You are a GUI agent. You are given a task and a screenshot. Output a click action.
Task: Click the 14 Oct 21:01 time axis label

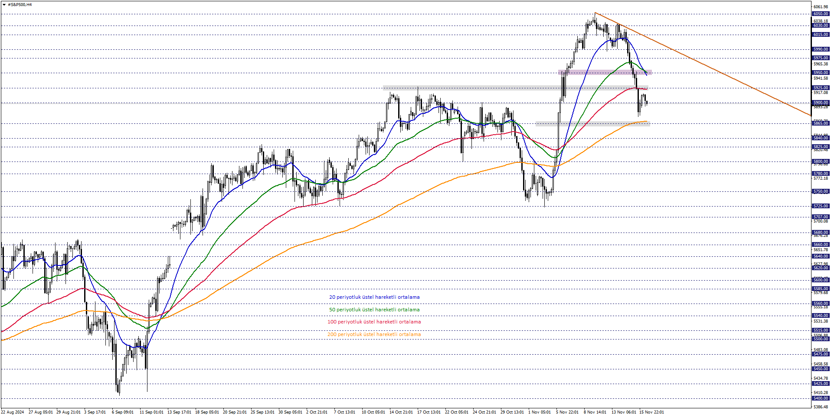click(x=401, y=412)
